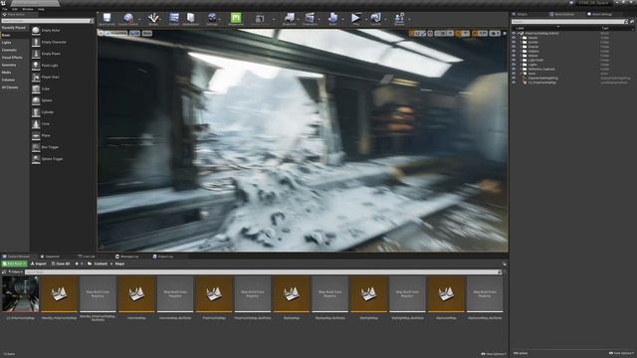Select the Box Trigger icon
The height and width of the screenshot is (358, 637).
pyautogui.click(x=36, y=147)
